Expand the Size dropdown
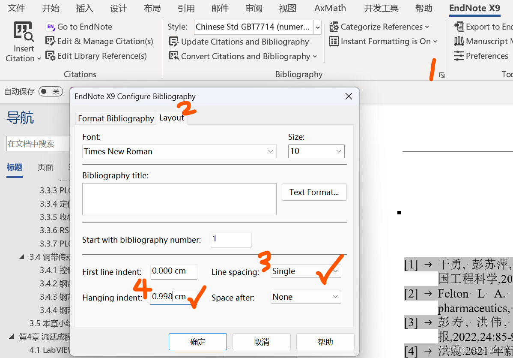 coord(339,151)
